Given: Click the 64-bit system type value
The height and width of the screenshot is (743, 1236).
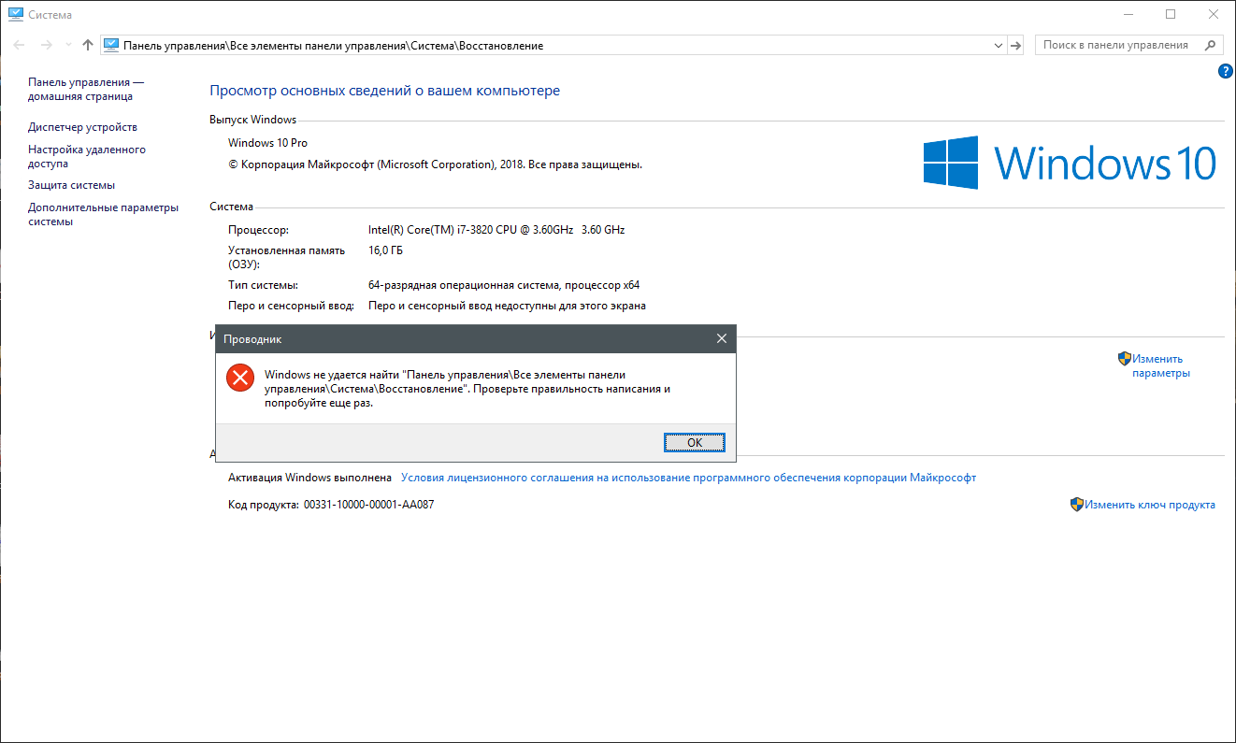Looking at the screenshot, I should click(504, 285).
